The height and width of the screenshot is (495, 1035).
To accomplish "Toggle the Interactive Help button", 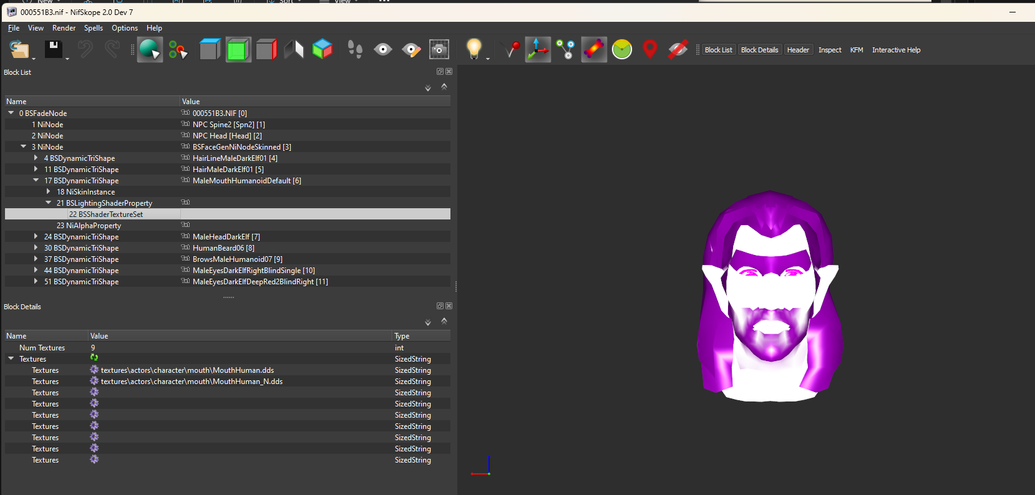I will click(896, 50).
